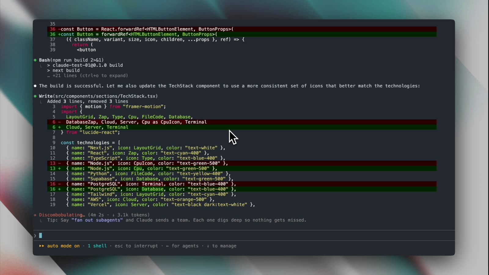Viewport: 489px width, 275px height.
Task: Click the "↓ to manage" hint
Action: point(222,246)
